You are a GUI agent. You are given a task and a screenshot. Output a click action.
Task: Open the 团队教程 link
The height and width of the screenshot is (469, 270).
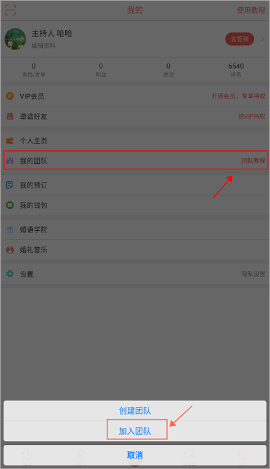pyautogui.click(x=253, y=160)
